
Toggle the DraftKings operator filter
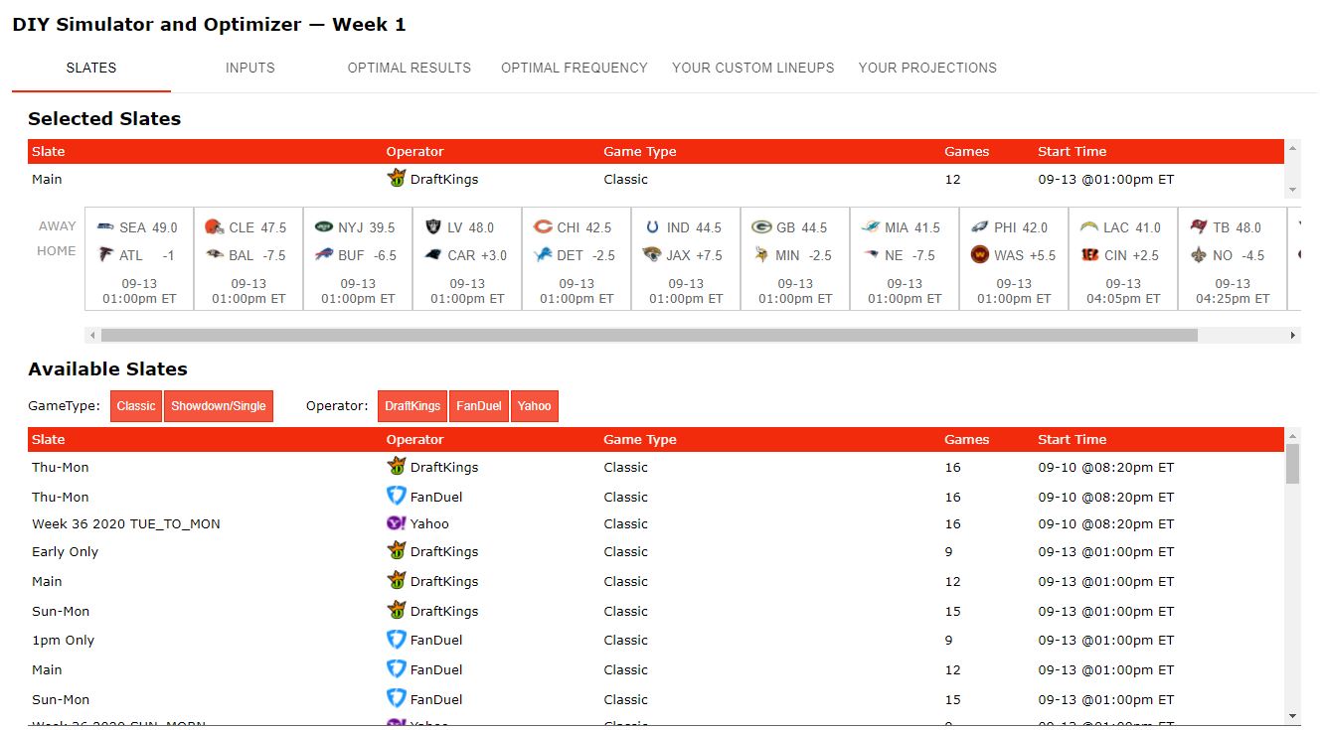[413, 406]
